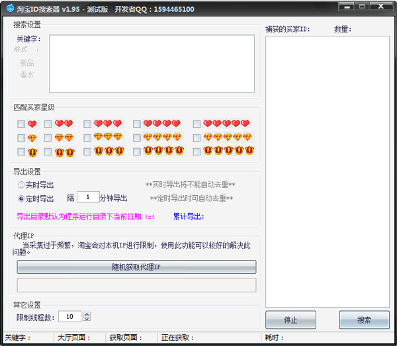This screenshot has width=397, height=346.
Task: Click the three diamonds buyer level icon
Action: click(108, 138)
